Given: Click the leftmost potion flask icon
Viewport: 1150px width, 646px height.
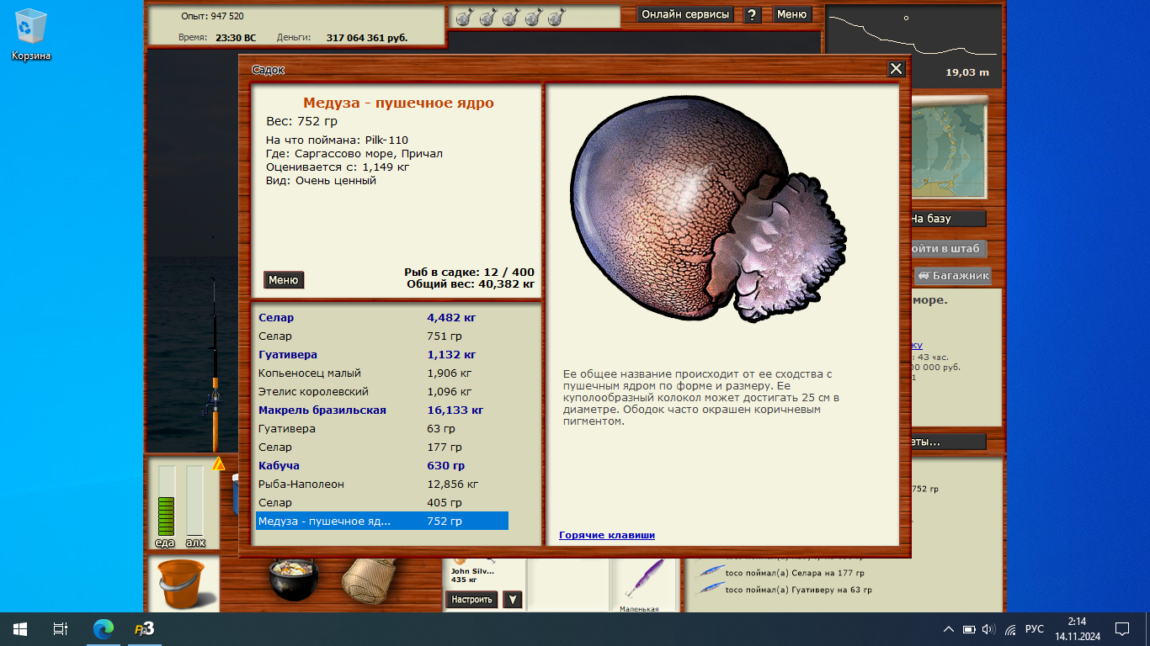Looking at the screenshot, I should click(463, 17).
